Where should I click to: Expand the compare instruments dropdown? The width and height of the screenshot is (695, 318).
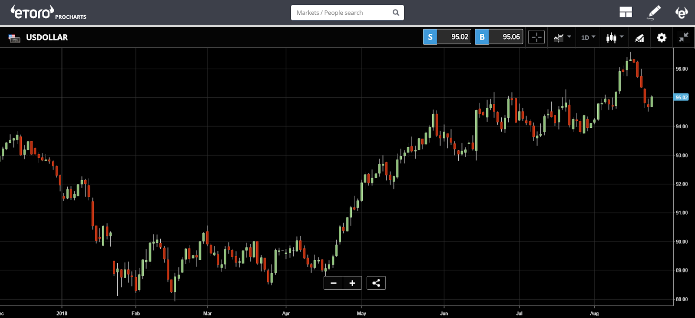tap(562, 37)
